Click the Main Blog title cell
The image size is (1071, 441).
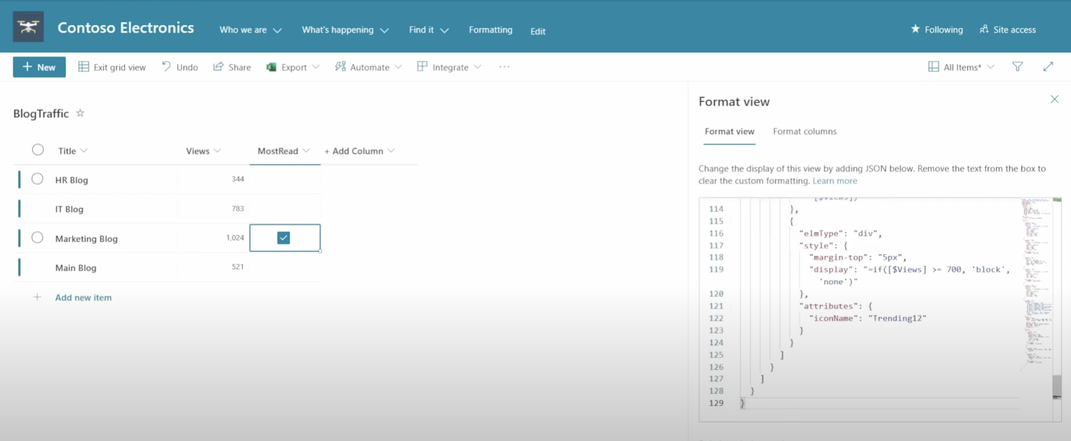click(x=76, y=268)
